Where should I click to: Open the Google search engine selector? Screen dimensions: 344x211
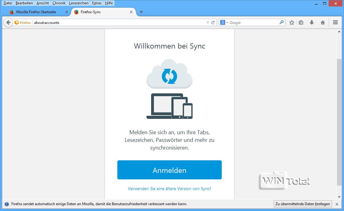pos(224,22)
